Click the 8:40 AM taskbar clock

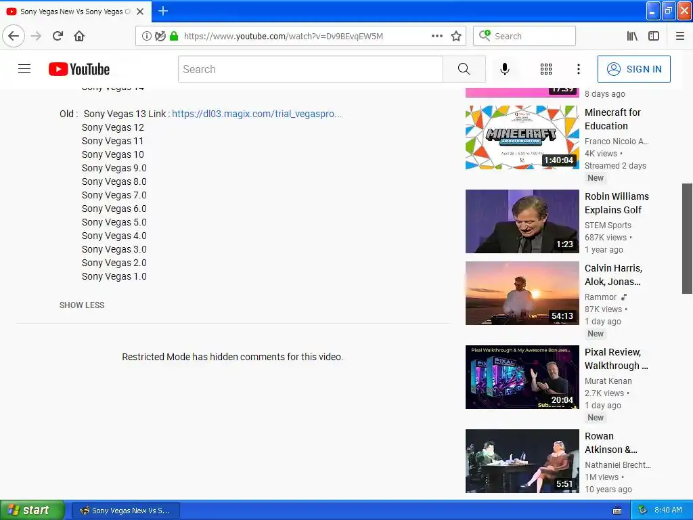(668, 510)
